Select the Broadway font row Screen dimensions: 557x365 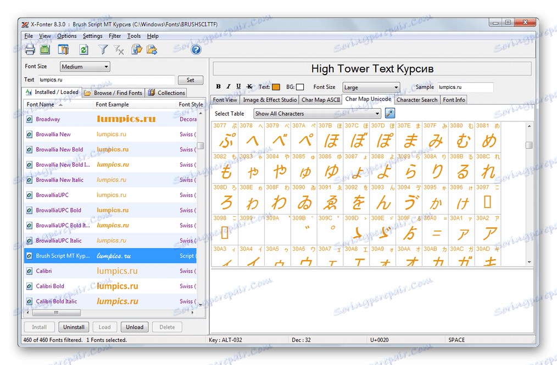tap(110, 119)
